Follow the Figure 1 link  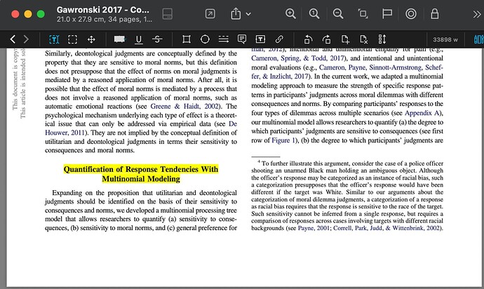pyautogui.click(x=283, y=140)
